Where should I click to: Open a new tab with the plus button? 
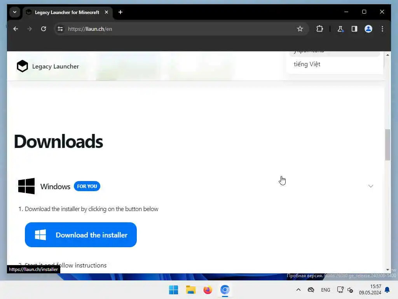[x=120, y=12]
